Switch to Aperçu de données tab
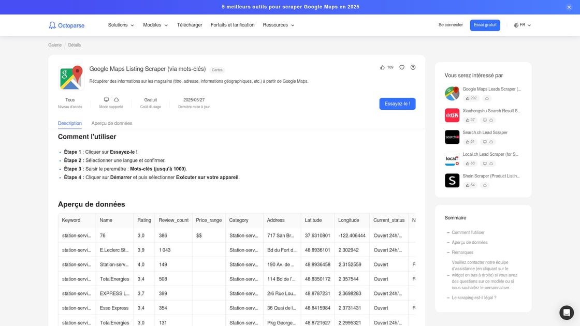The height and width of the screenshot is (326, 580). [x=112, y=124]
